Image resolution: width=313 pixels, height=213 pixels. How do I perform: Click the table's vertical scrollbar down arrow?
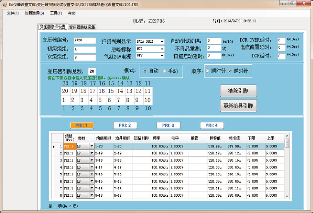coord(287,196)
